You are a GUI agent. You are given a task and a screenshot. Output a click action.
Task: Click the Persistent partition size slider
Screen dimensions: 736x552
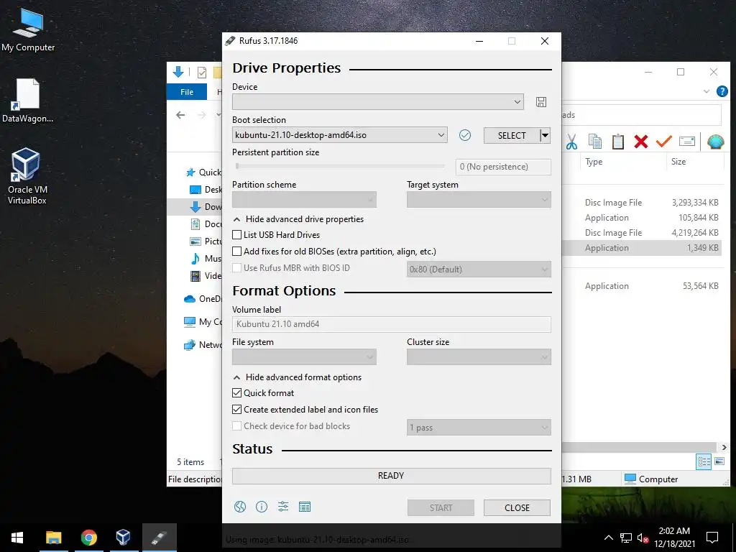click(340, 166)
